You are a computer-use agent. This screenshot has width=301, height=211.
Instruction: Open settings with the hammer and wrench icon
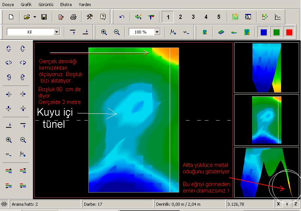[90, 17]
